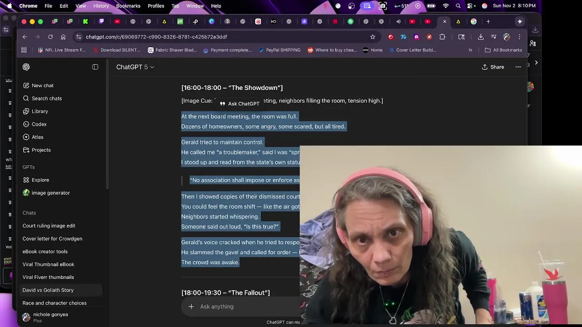Viewport: 582px width, 327px height.
Task: Collapse the sidebar with the panel icon
Action: click(x=95, y=67)
